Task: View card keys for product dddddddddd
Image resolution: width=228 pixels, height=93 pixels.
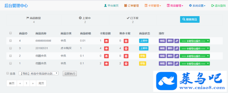Action: point(106,41)
